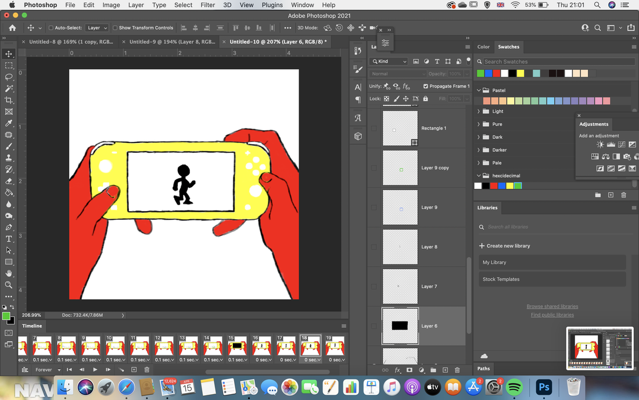This screenshot has height=400, width=639.
Task: Open the Forever loop options dropdown
Action: [x=48, y=370]
